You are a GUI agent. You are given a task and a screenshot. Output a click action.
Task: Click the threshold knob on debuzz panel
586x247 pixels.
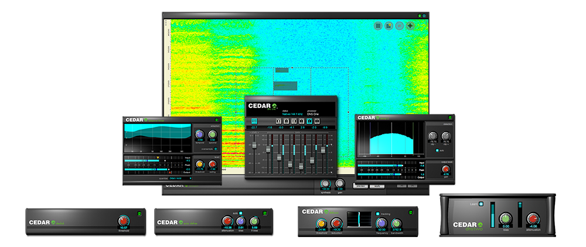321,224
